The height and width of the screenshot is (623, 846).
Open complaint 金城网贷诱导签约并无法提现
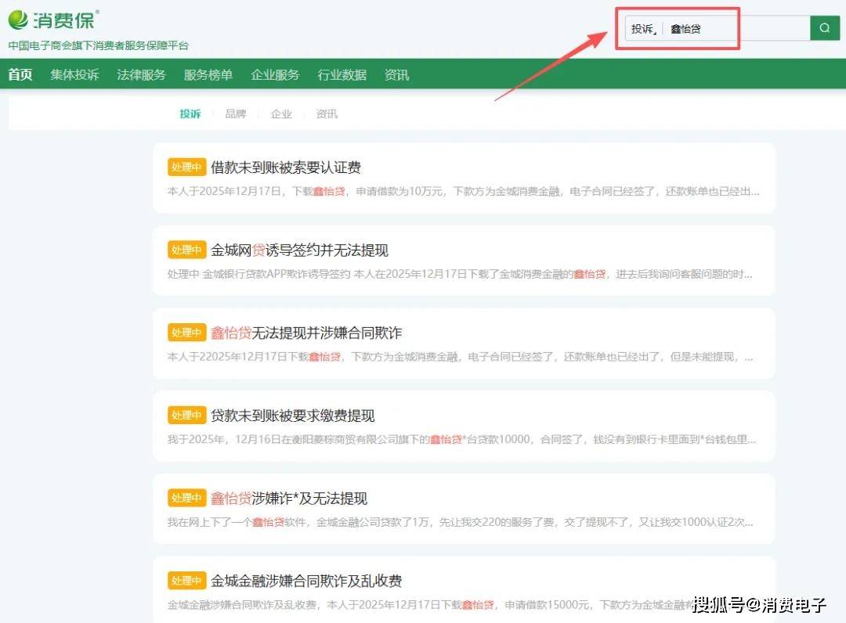299,250
